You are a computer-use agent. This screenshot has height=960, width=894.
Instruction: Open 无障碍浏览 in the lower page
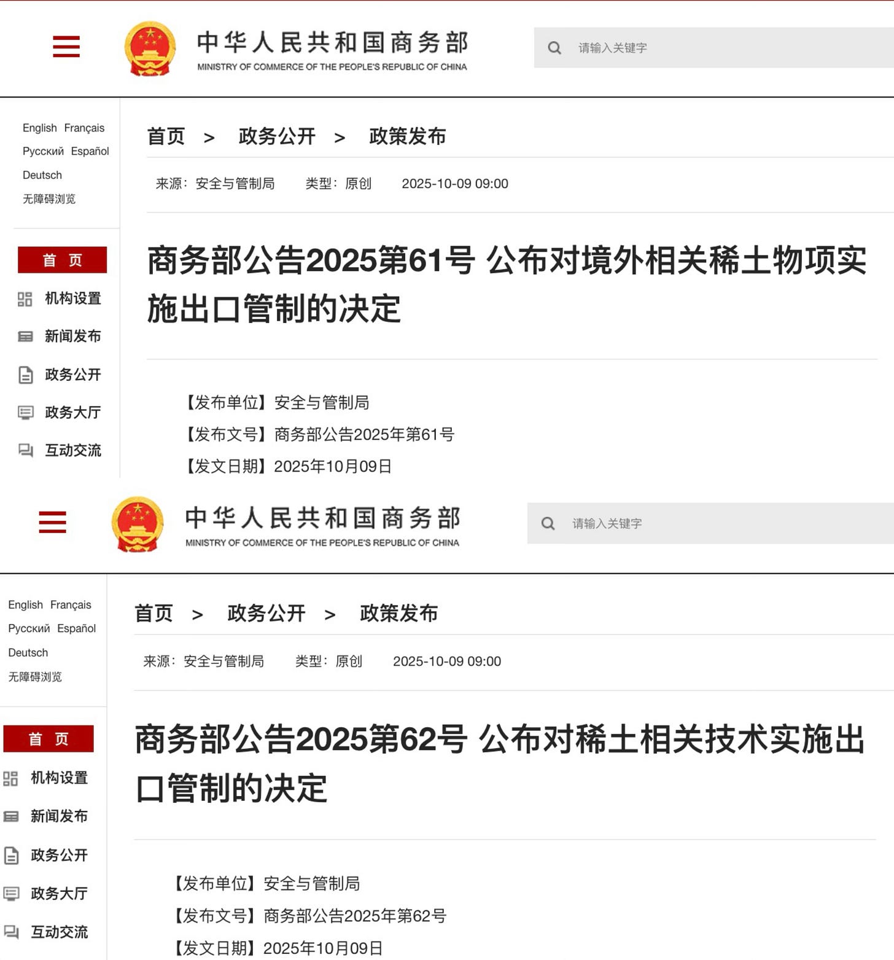coord(35,677)
